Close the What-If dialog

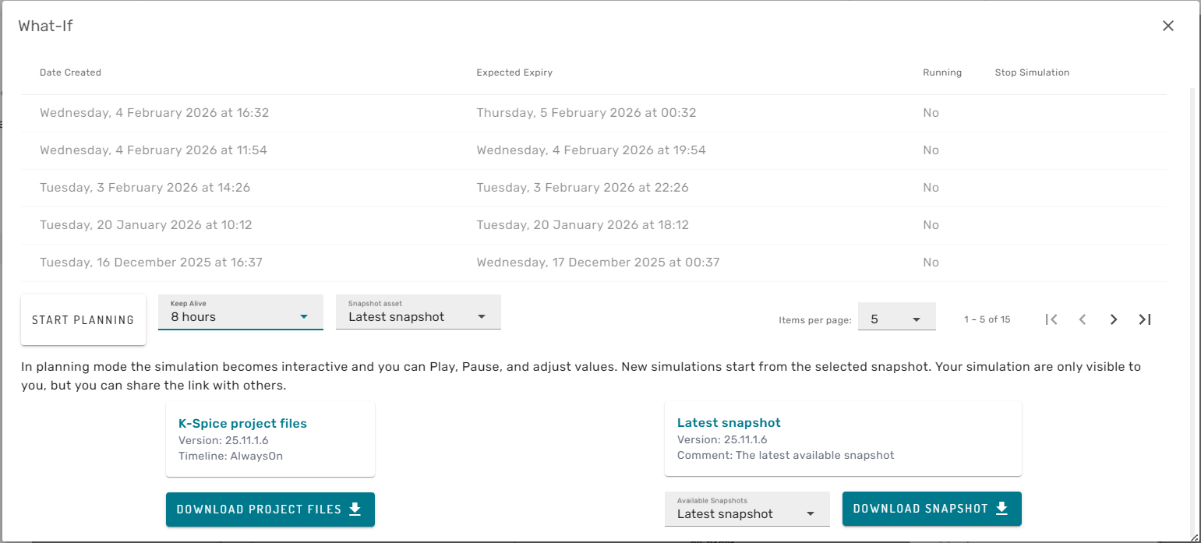click(x=1167, y=26)
